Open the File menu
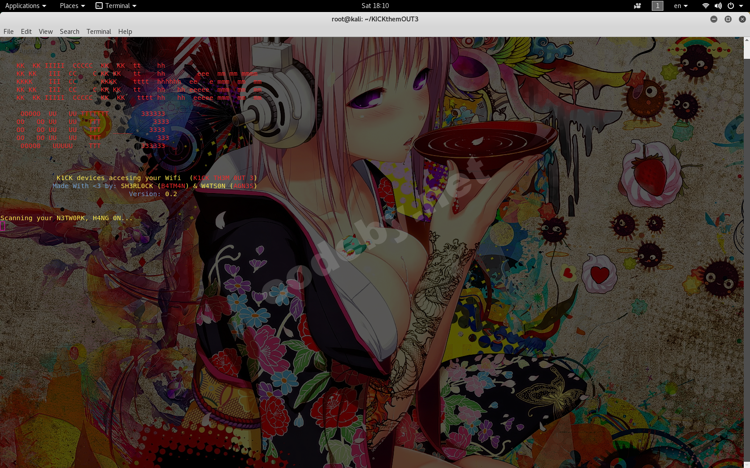Image resolution: width=750 pixels, height=468 pixels. click(x=8, y=32)
